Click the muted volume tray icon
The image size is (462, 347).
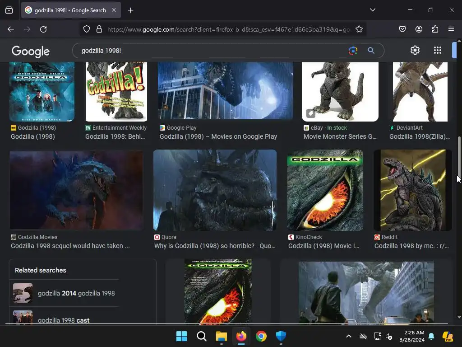point(389,336)
